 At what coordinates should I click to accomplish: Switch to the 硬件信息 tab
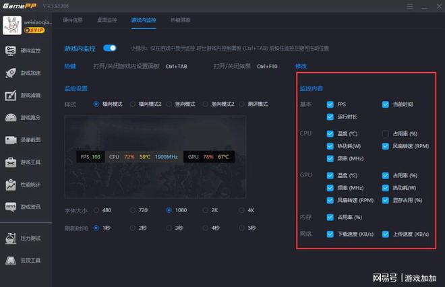73,20
